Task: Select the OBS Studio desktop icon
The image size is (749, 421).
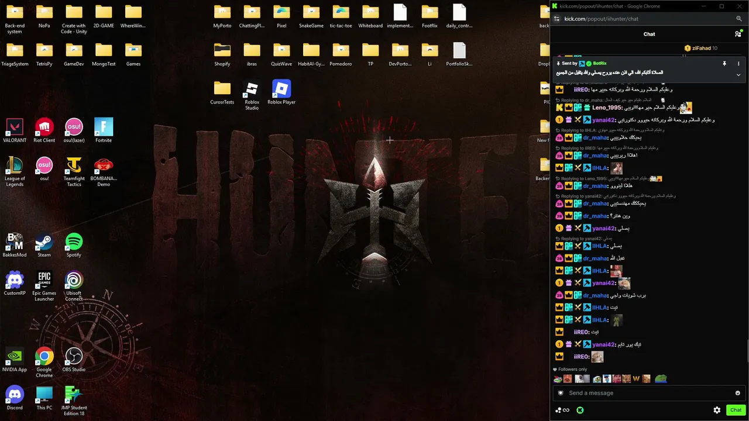Action: [74, 360]
